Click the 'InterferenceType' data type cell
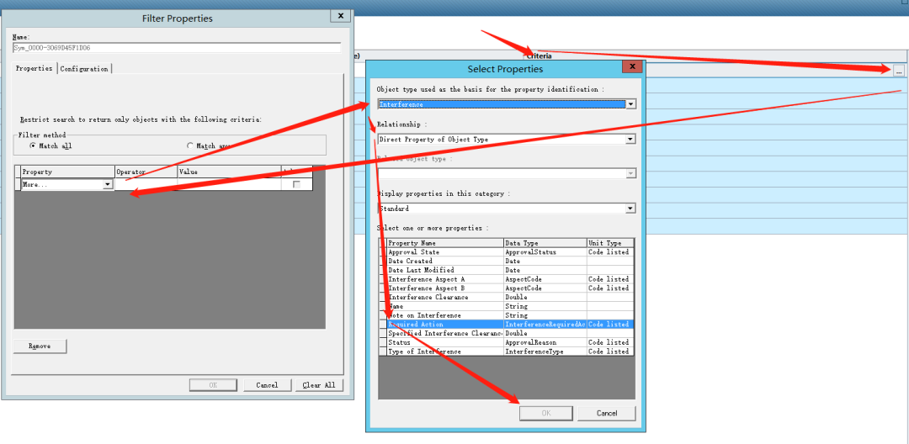Image resolution: width=909 pixels, height=444 pixels. pyautogui.click(x=545, y=351)
